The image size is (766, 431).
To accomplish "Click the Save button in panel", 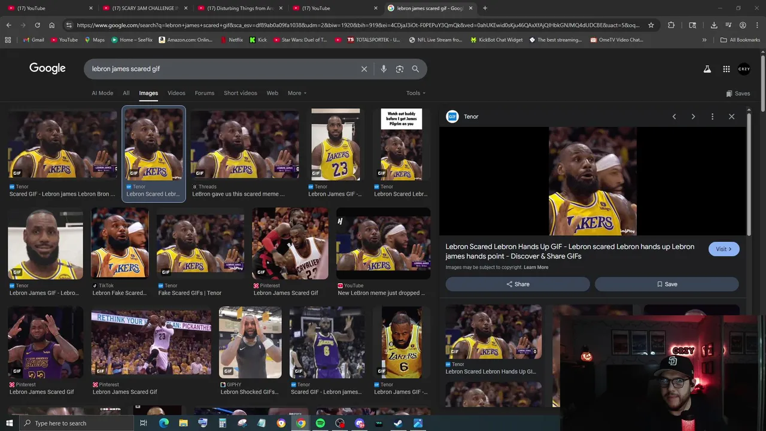I will 667,284.
